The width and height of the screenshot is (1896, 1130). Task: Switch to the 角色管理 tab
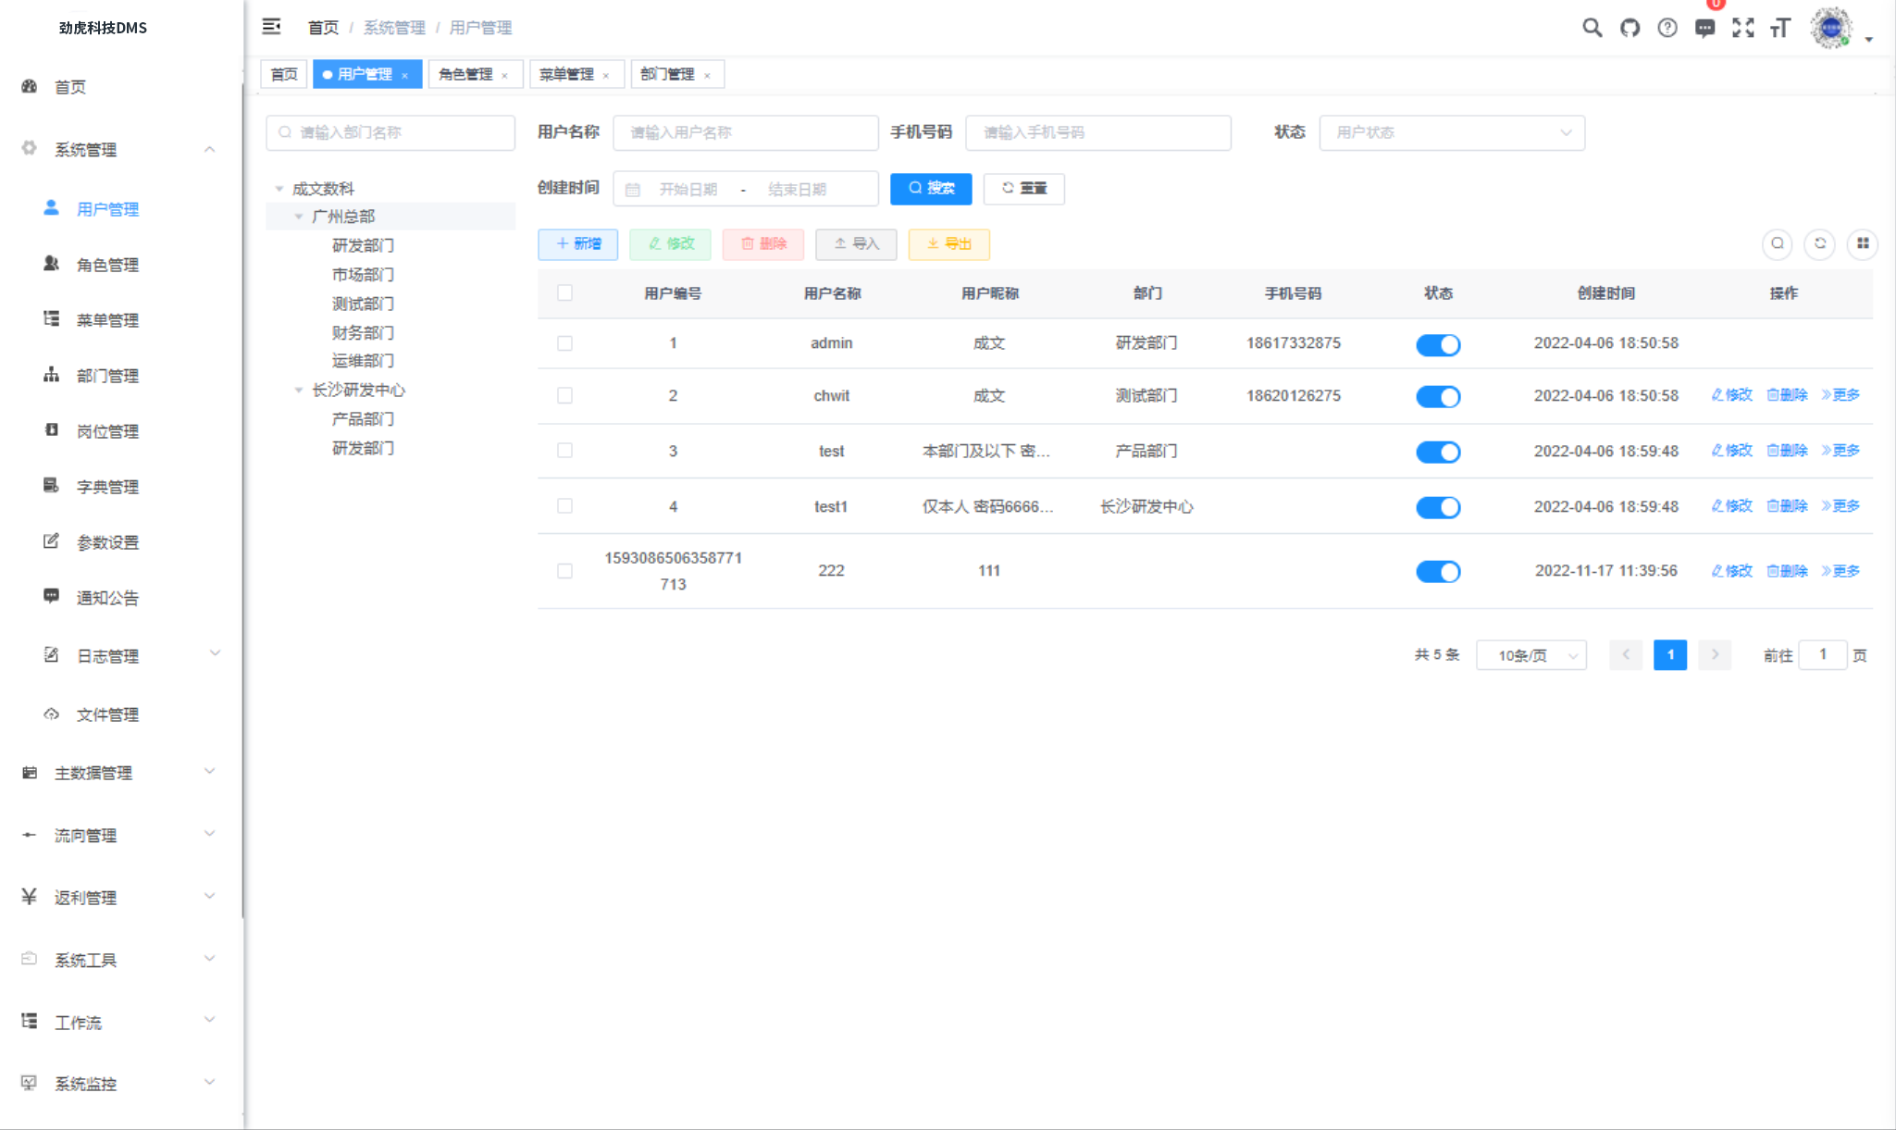click(468, 74)
